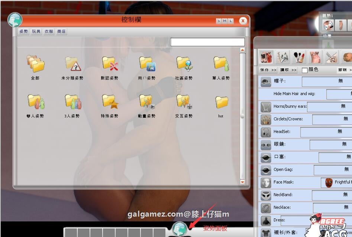The width and height of the screenshot is (352, 237).
Task: Open the Horns/bunny ears dropdown
Action: click(x=330, y=106)
